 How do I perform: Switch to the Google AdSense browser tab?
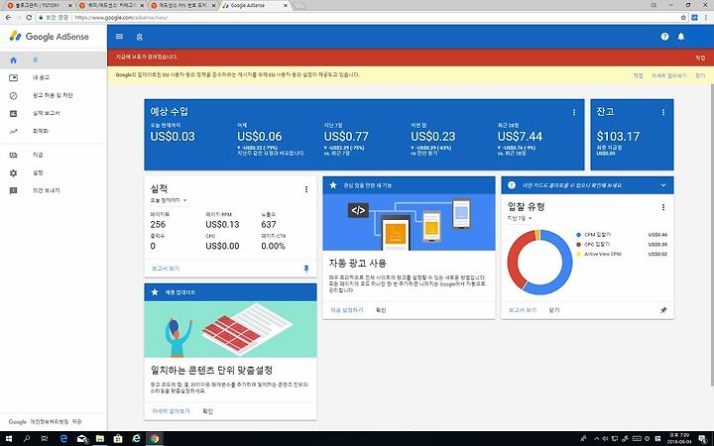coord(255,6)
